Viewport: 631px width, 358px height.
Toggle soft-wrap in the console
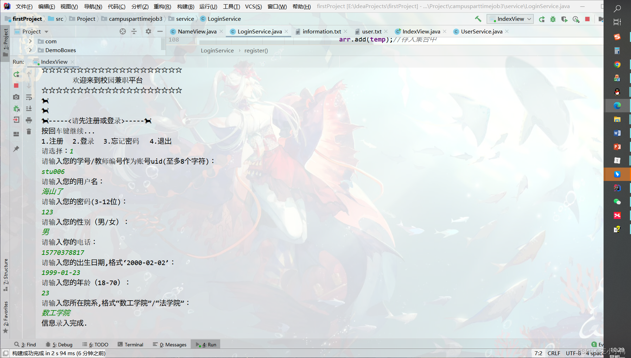coord(29,97)
